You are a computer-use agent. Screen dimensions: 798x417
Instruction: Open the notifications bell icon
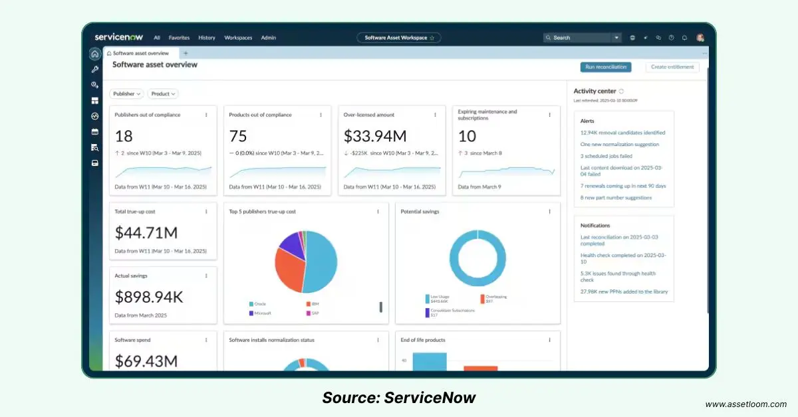click(x=684, y=38)
